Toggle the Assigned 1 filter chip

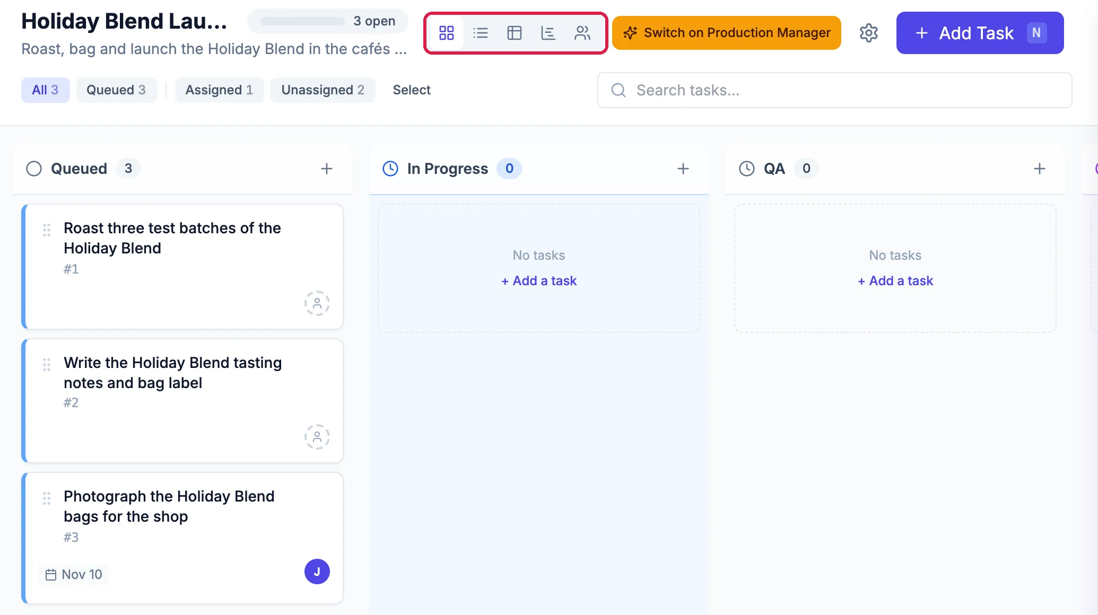tap(219, 90)
